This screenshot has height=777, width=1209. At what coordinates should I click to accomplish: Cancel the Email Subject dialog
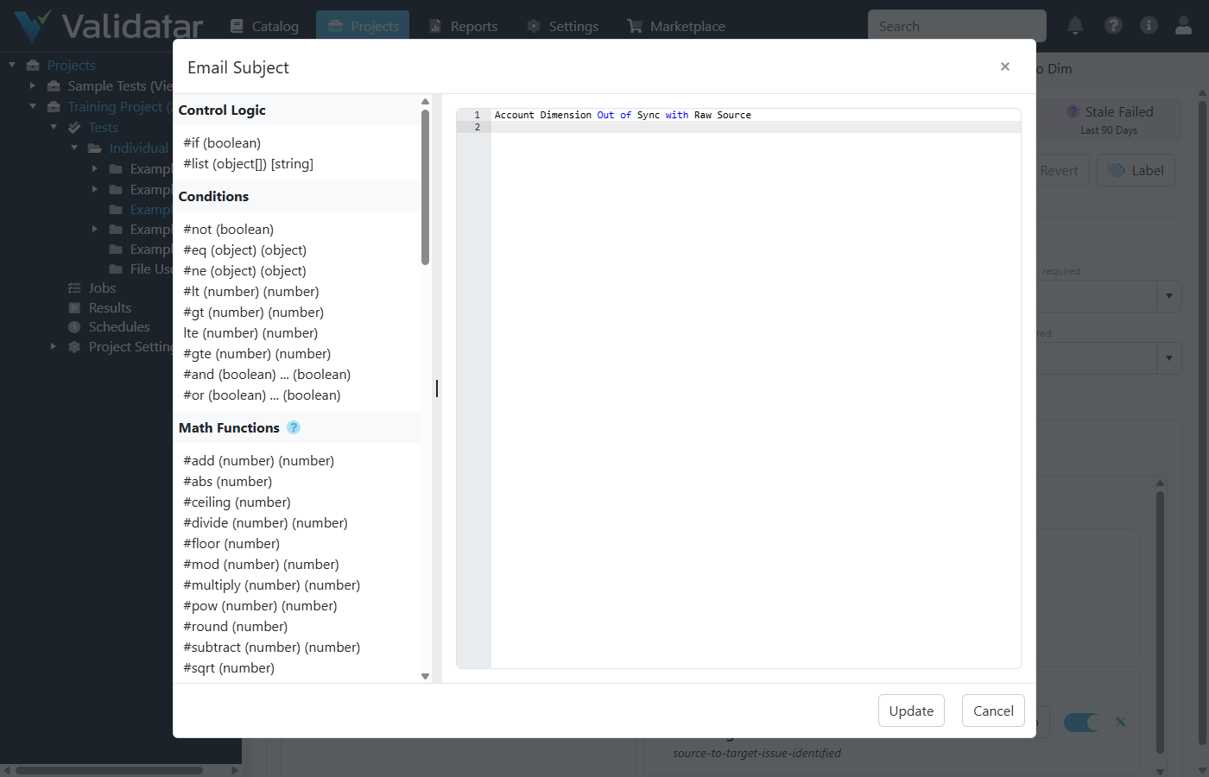992,711
